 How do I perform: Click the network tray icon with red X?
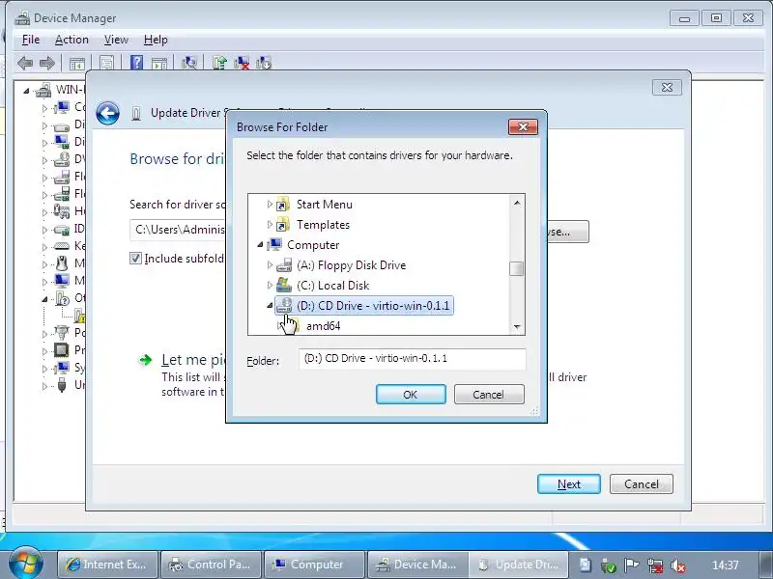pos(655,565)
